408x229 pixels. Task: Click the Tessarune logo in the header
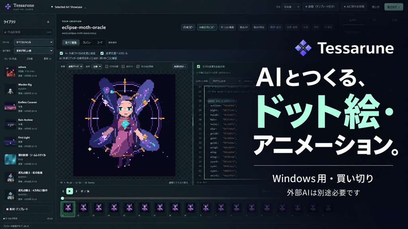[20, 6]
